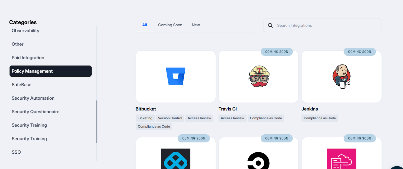This screenshot has height=169, width=403.
Task: Click Bitbucket's Version Control tag
Action: 170,118
